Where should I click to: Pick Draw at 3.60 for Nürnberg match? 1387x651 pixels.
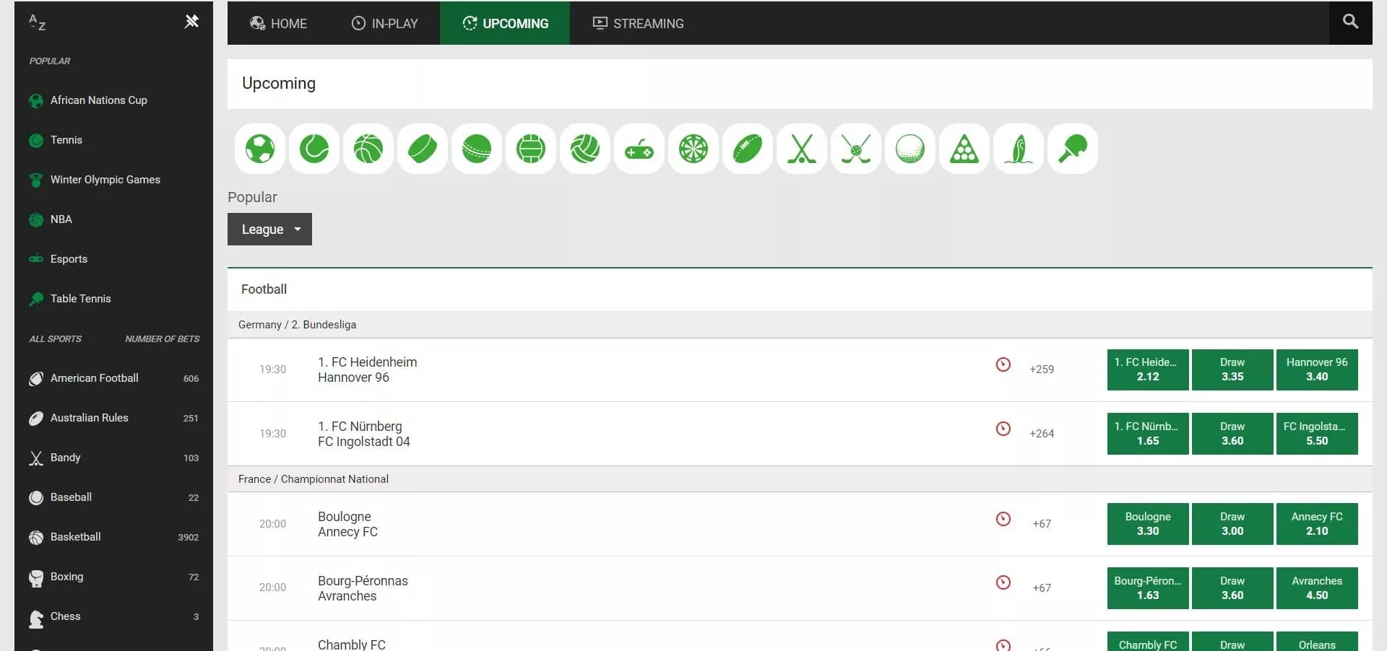(x=1232, y=434)
